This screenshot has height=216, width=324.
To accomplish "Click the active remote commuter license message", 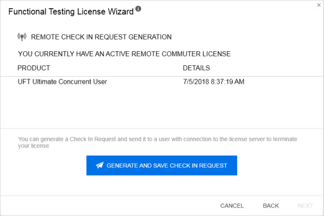I will (124, 54).
